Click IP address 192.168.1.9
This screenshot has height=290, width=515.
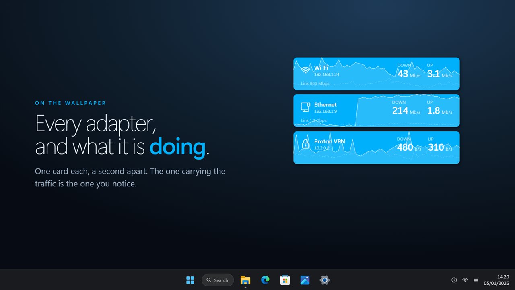click(325, 111)
